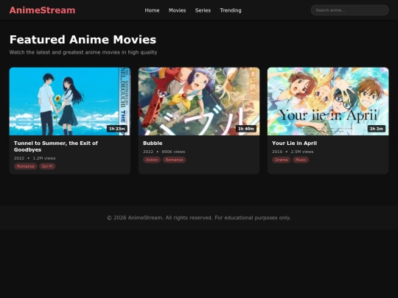
Task: Open the Tunnel to Summer poster thumbnail
Action: pos(70,102)
